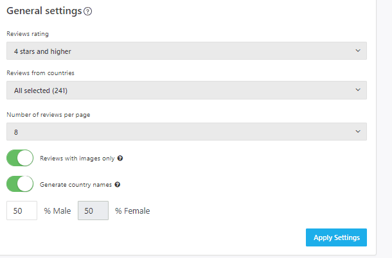Click the Reviews rating field label
Screen dimensions: 392x258
click(28, 34)
